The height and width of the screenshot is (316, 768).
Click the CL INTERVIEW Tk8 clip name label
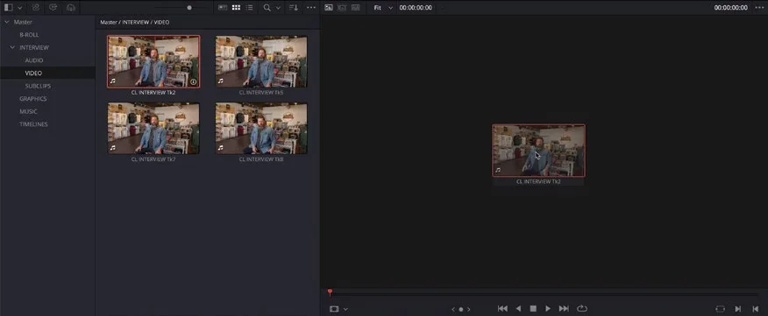(x=261, y=159)
